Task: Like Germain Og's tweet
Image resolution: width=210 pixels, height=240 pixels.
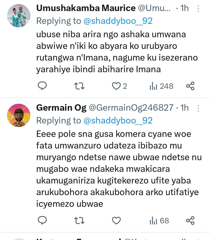Action: tap(116, 220)
